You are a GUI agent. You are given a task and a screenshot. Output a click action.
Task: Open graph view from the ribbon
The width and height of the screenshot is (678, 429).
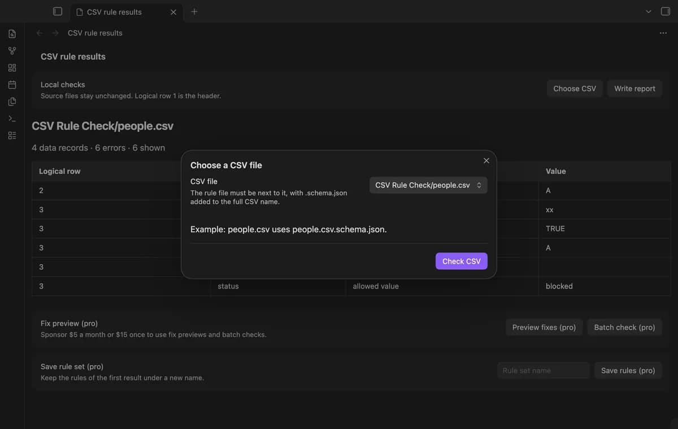tap(12, 51)
